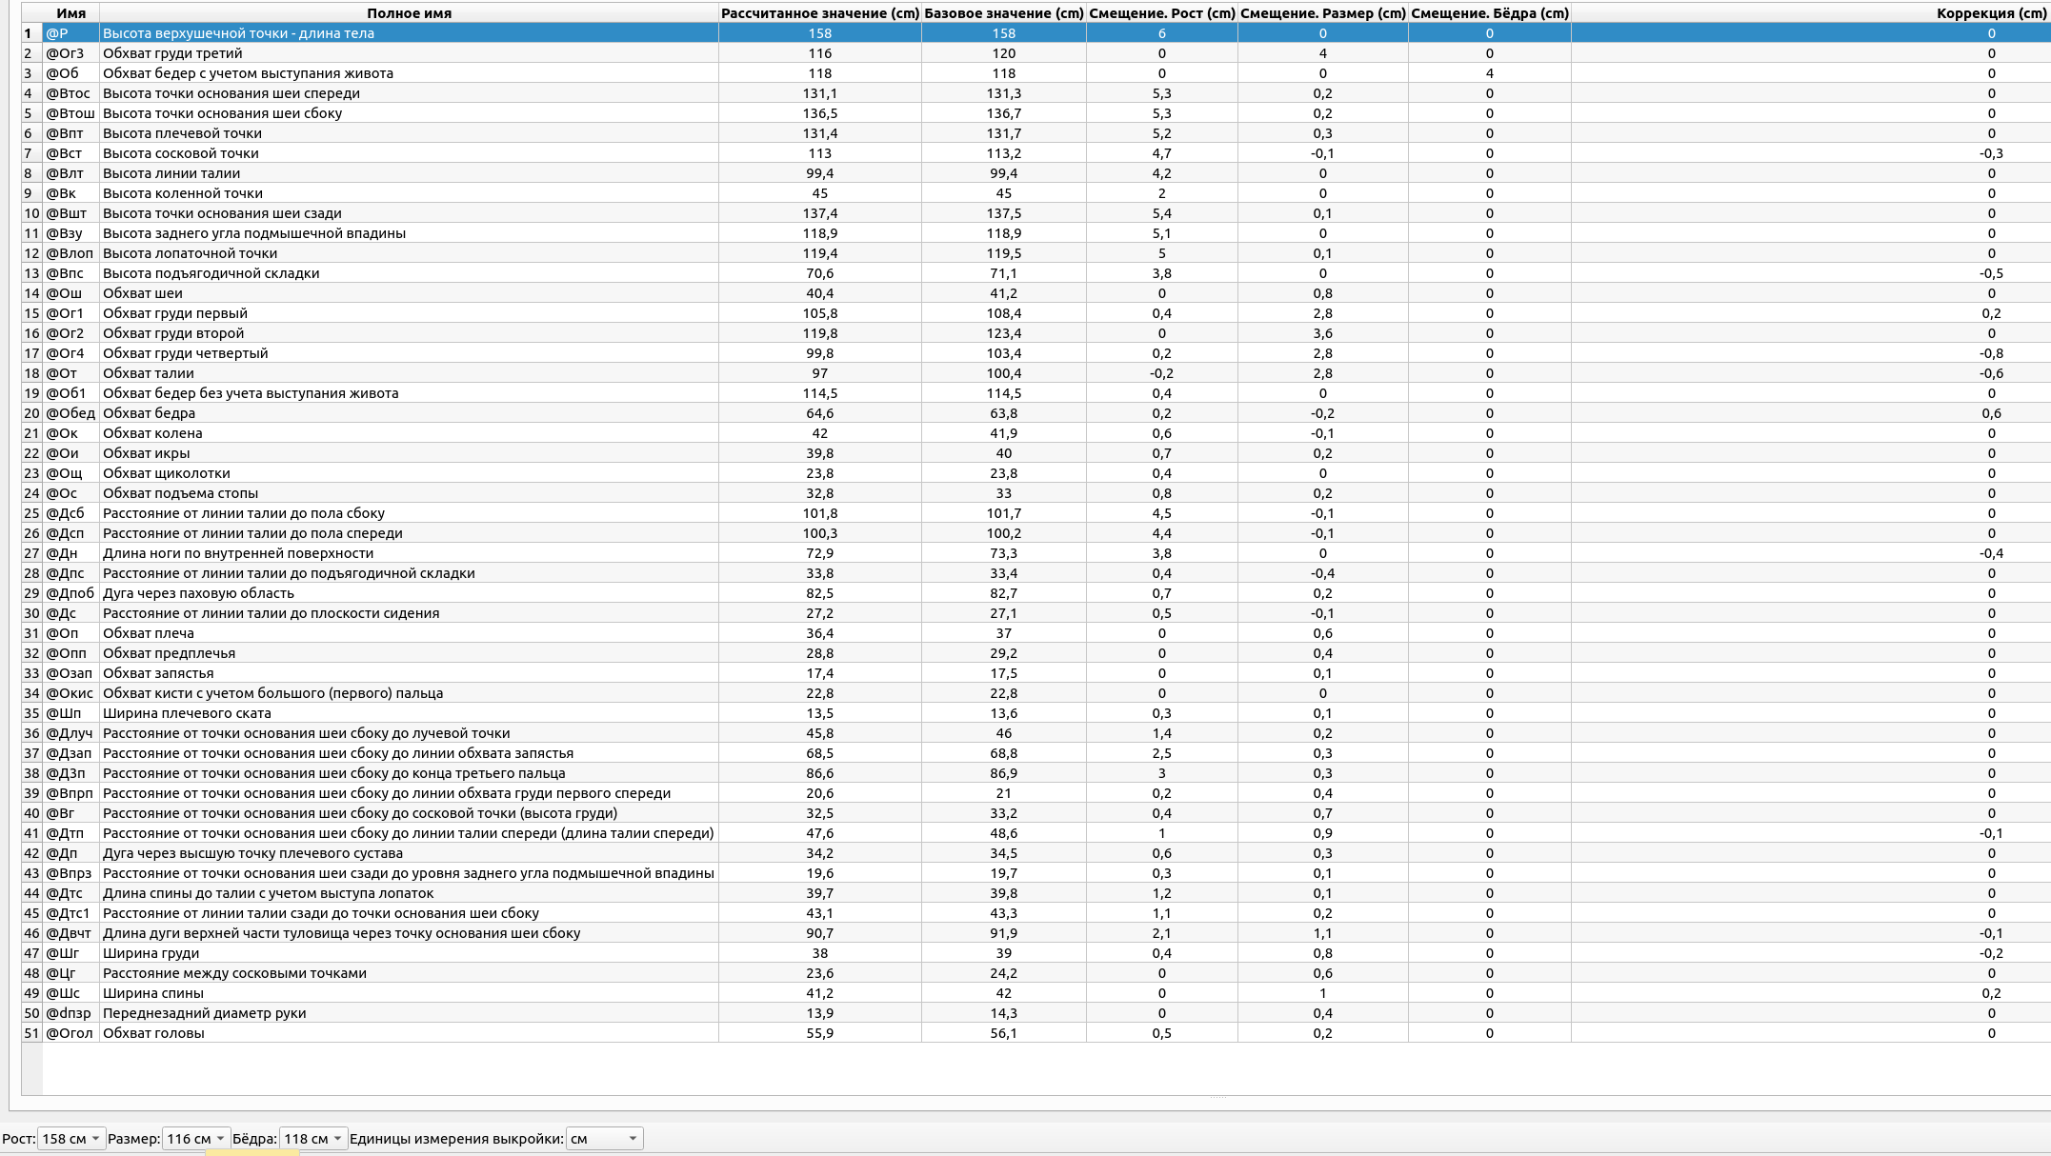Click 'Ширина плечевого ската' full name
The image size is (2051, 1156).
pyautogui.click(x=187, y=713)
